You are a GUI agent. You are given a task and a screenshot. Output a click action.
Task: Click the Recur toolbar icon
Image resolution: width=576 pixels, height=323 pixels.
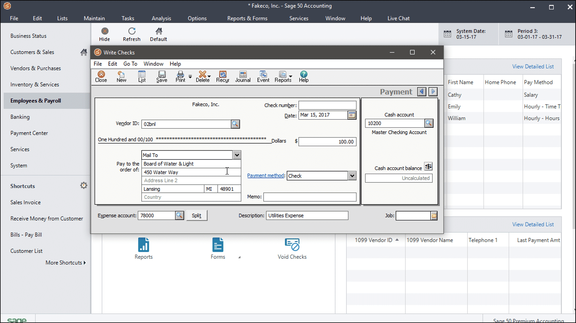point(223,77)
